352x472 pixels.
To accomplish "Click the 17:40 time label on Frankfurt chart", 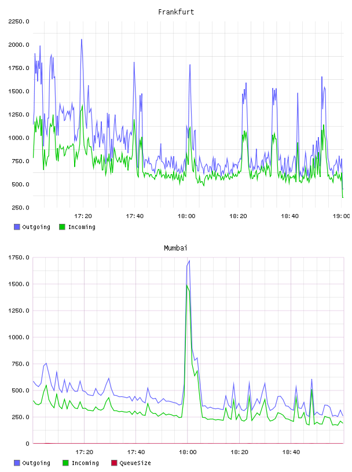I will (x=135, y=216).
